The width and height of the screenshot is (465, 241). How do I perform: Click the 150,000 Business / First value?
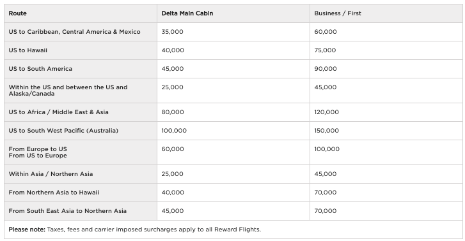326,131
